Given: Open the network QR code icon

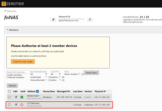Looking at the screenshot, I should pos(90,20).
